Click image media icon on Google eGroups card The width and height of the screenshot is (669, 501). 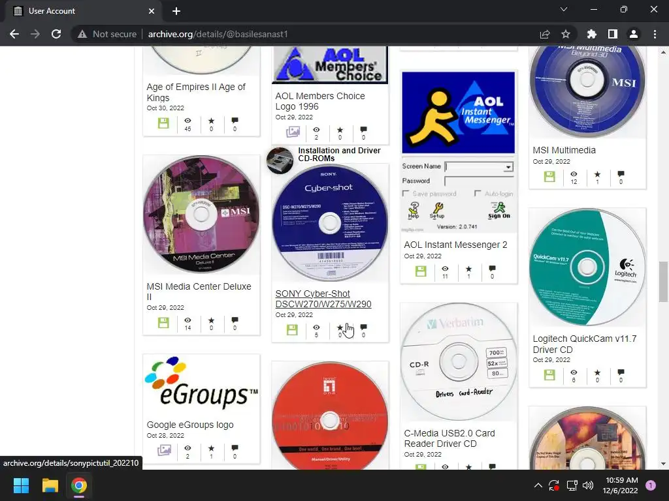[164, 450]
